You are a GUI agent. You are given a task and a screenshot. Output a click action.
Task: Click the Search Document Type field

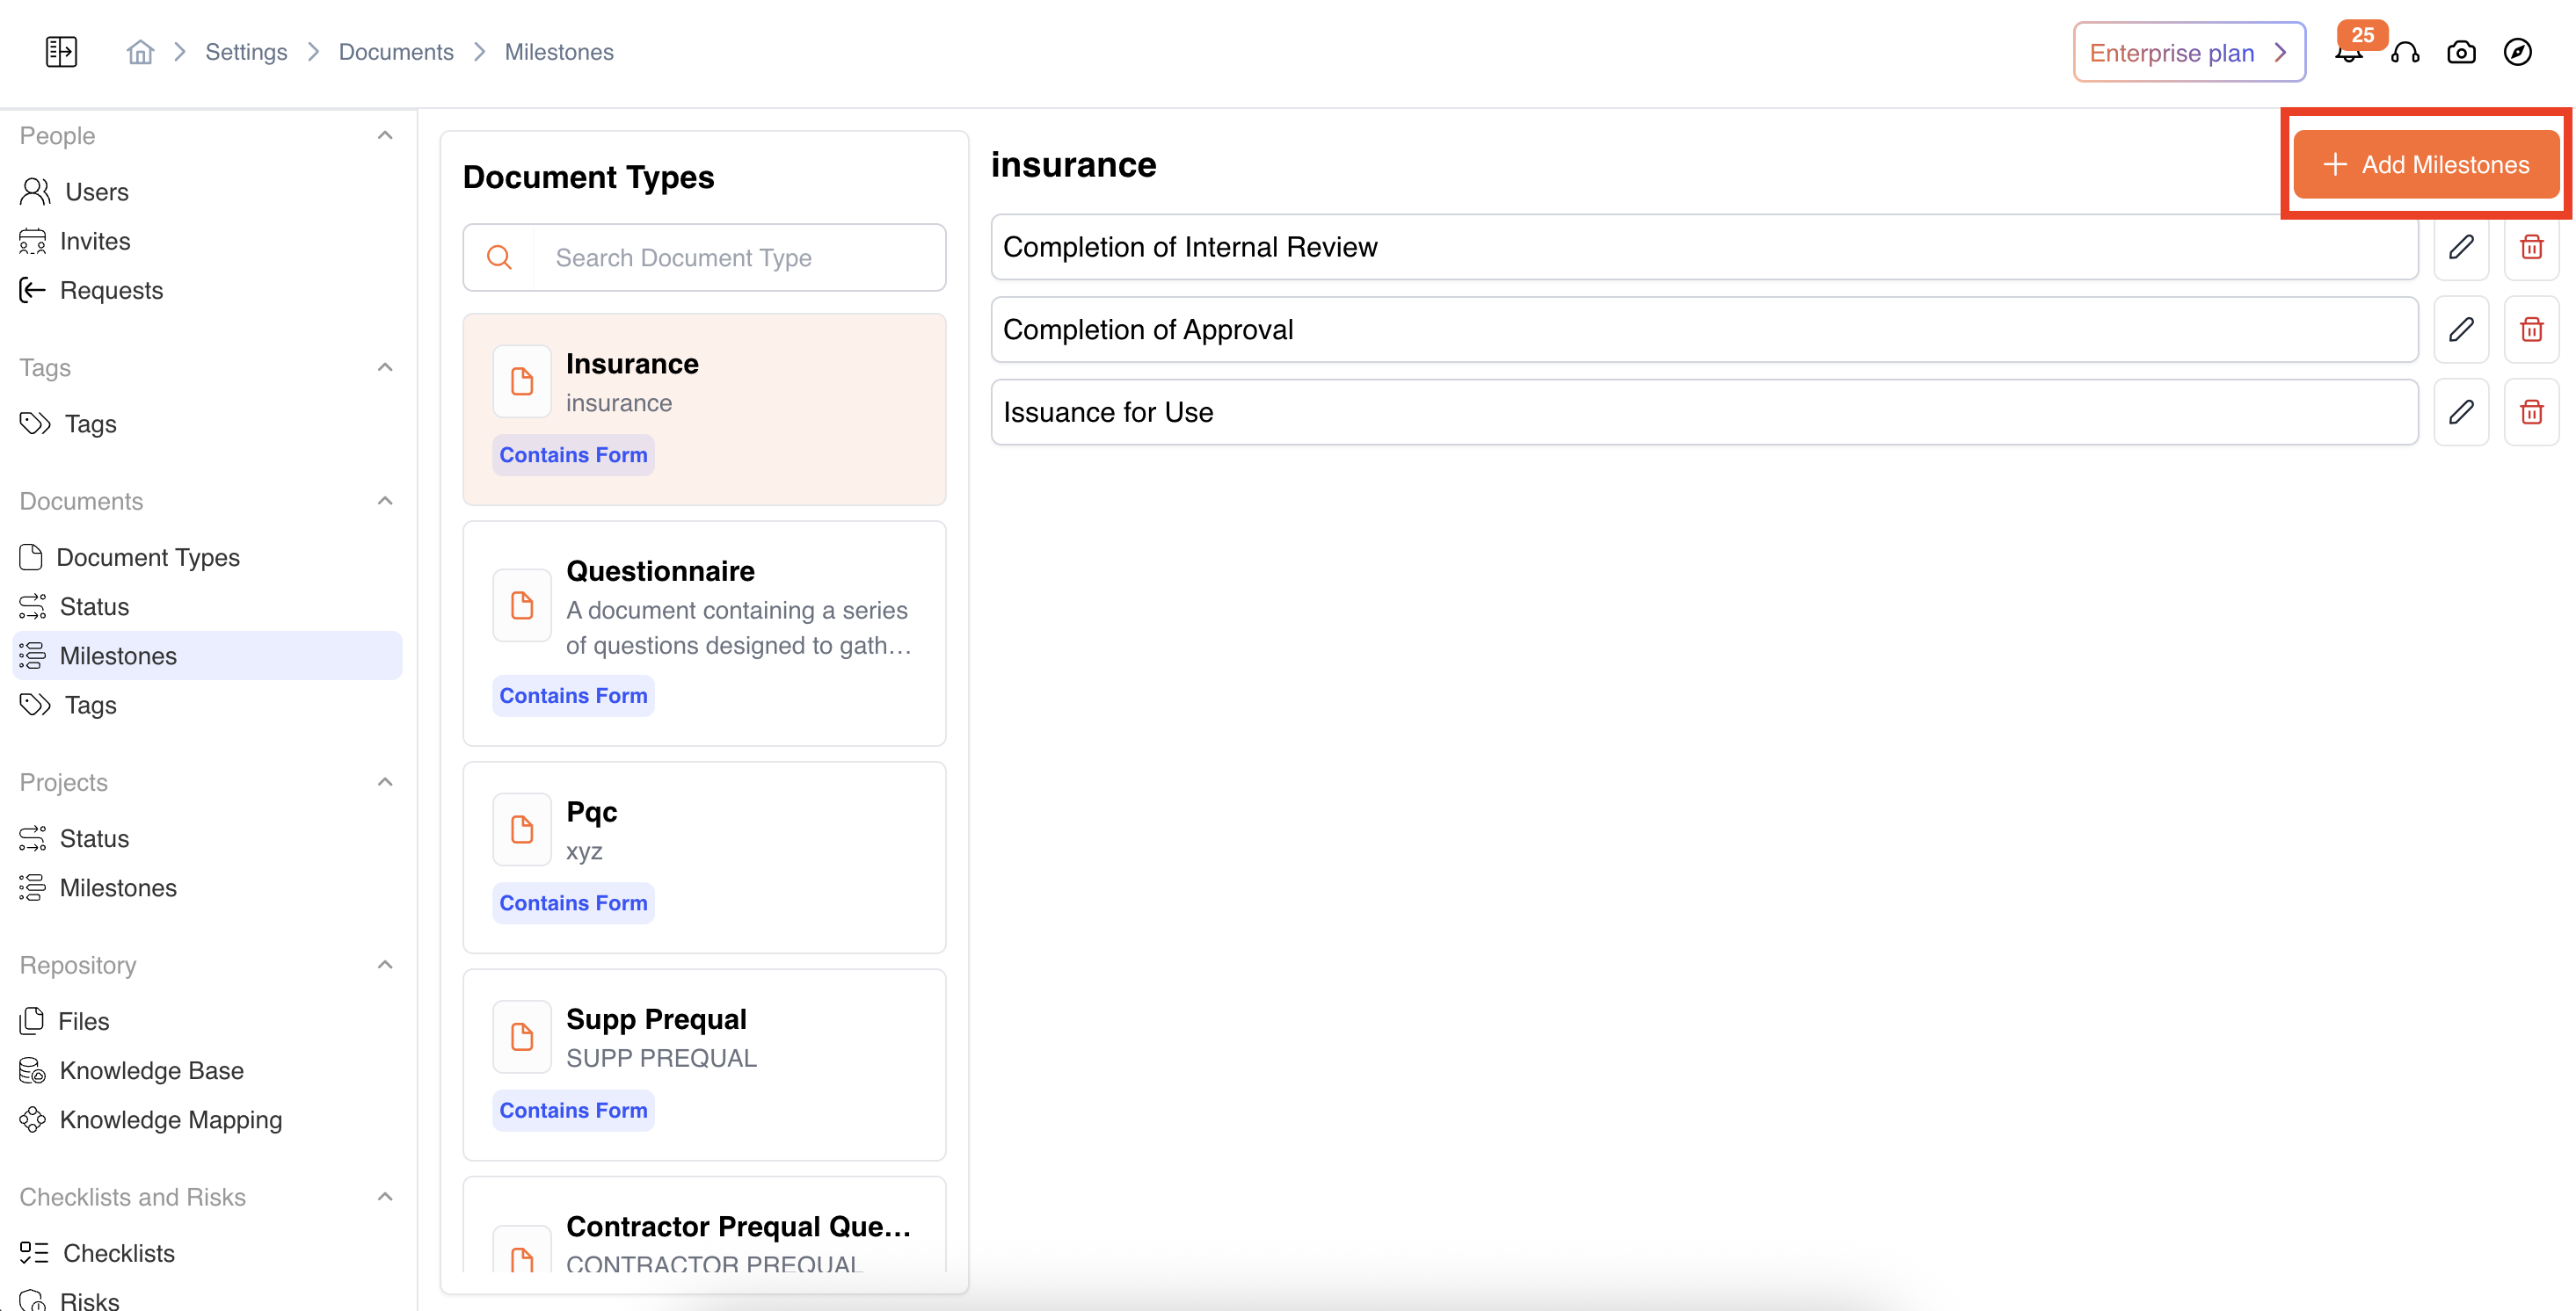(x=740, y=257)
